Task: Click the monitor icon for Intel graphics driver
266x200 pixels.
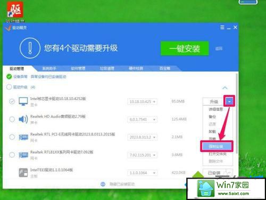Action: tap(23, 101)
